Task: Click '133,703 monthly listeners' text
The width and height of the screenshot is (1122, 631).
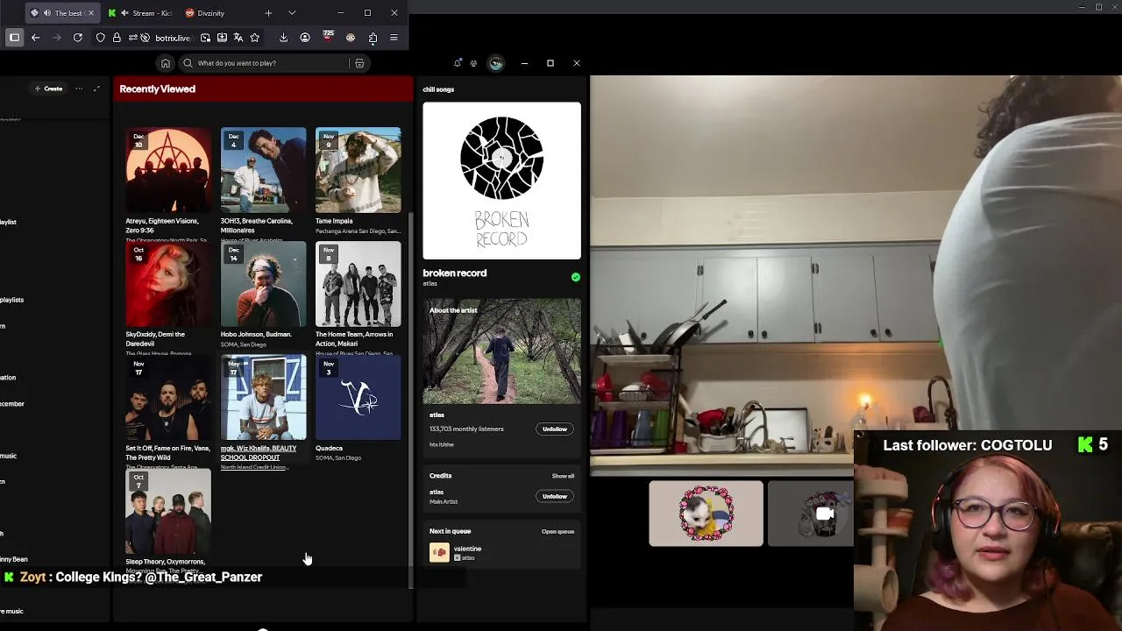Action: click(x=466, y=429)
